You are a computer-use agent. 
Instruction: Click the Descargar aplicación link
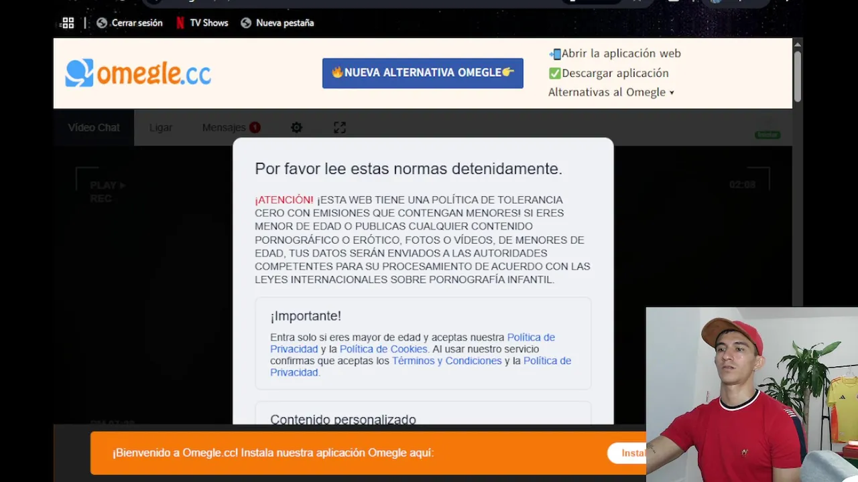coord(609,73)
